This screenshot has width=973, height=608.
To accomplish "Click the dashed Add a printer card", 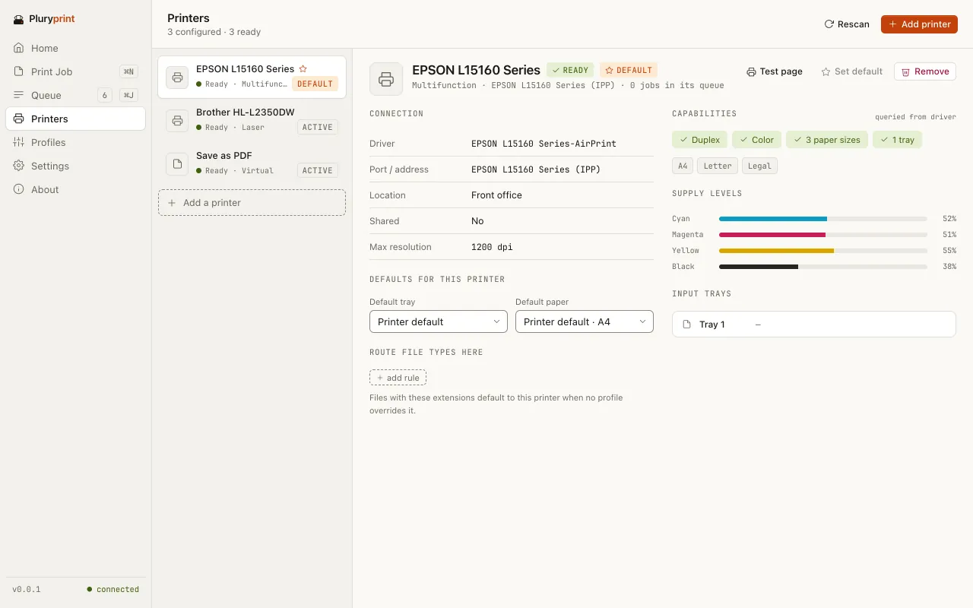I will [252, 203].
